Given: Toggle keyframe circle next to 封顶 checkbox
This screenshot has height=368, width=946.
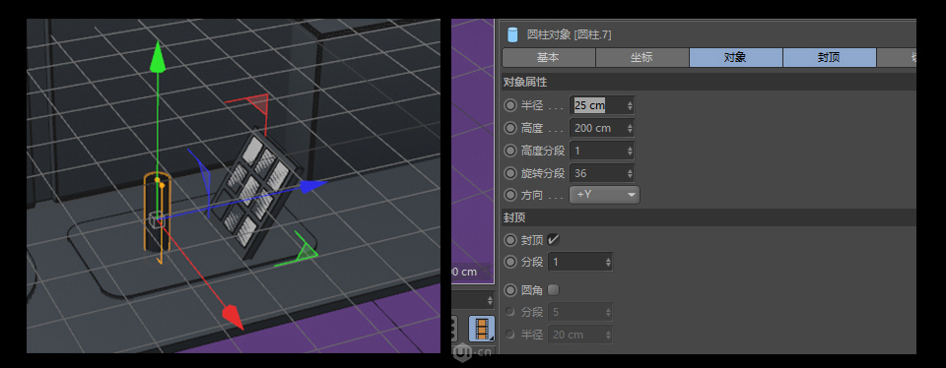Looking at the screenshot, I should point(510,240).
